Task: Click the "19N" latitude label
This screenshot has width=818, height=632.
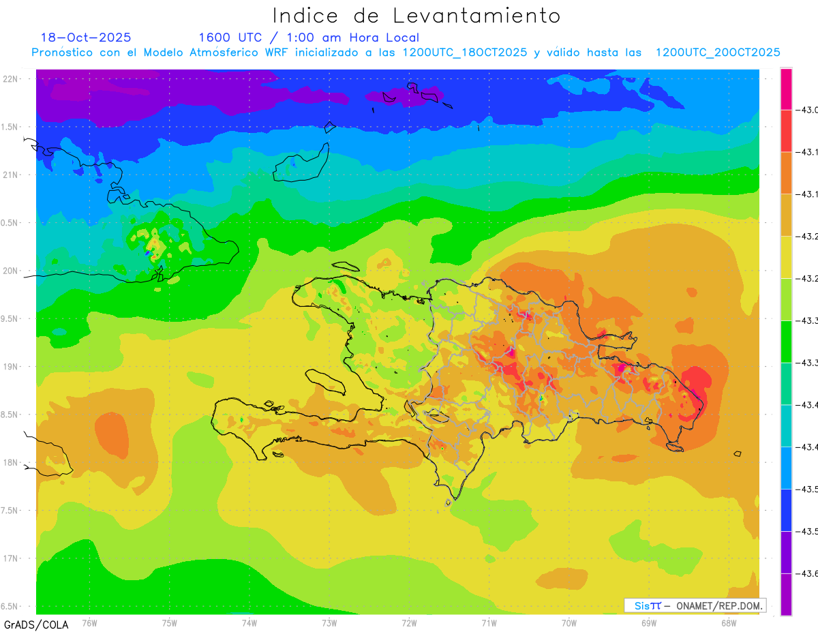Action: pyautogui.click(x=12, y=367)
